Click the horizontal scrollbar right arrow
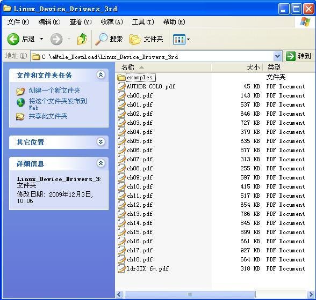This screenshot has height=300, width=316. click(311, 295)
